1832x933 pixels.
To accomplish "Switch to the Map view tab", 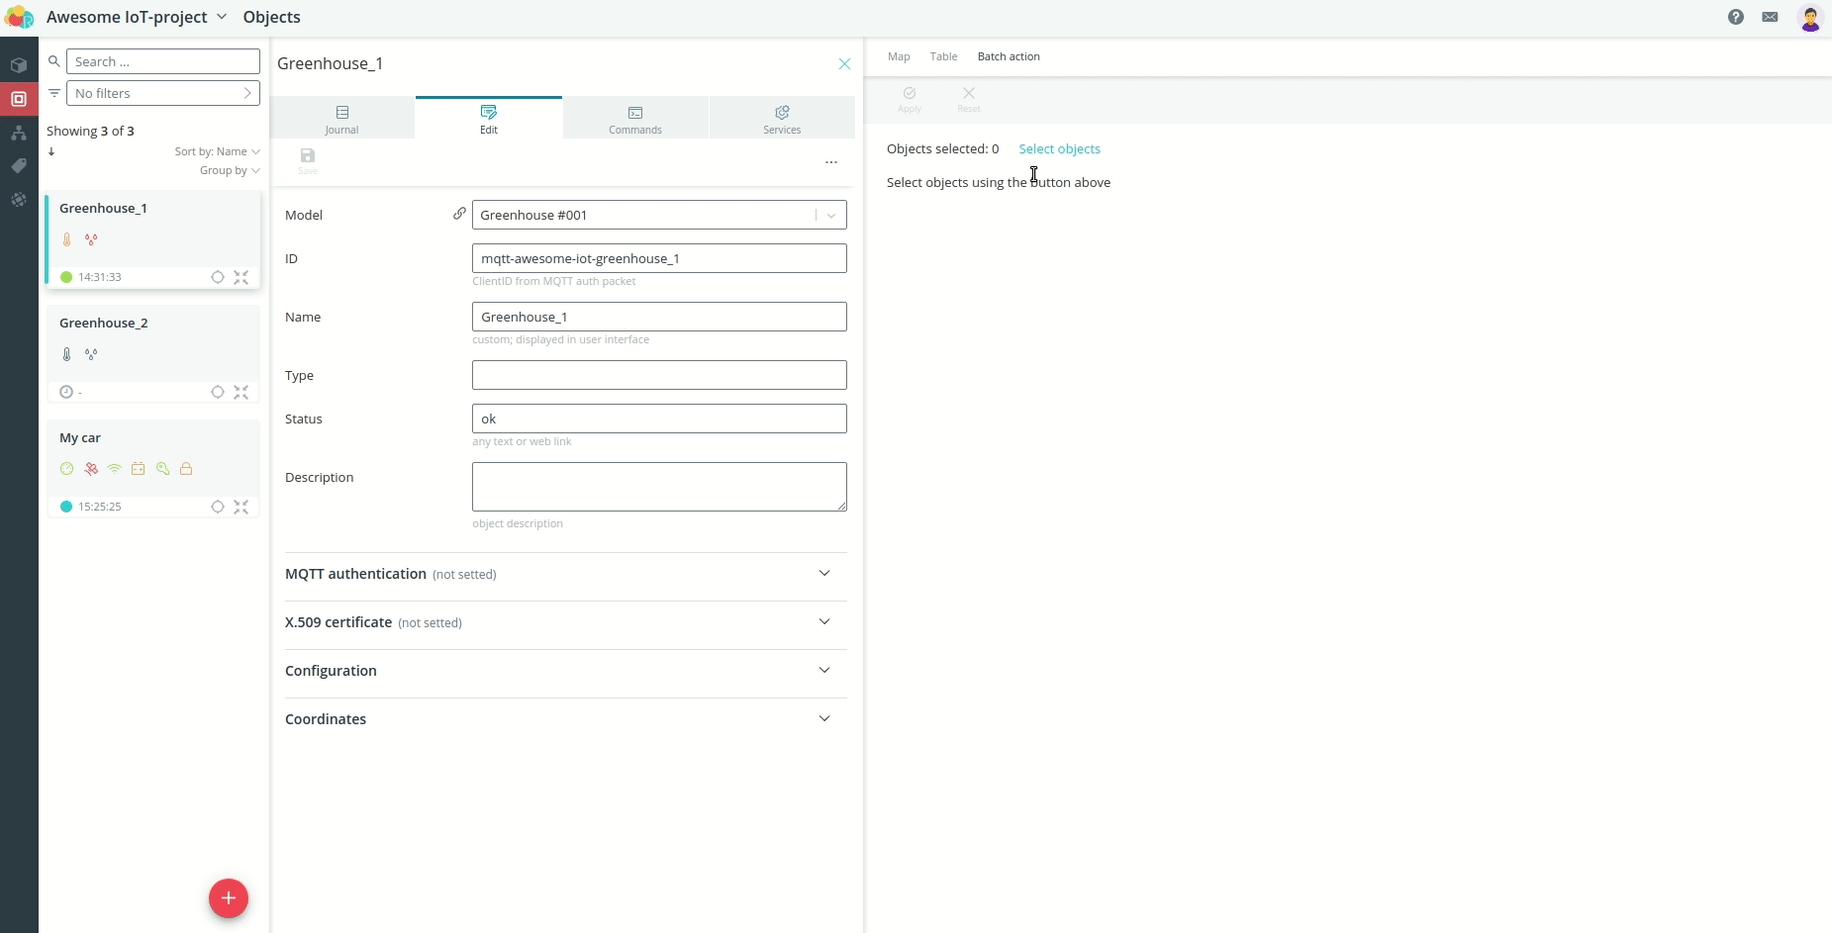I will point(899,56).
